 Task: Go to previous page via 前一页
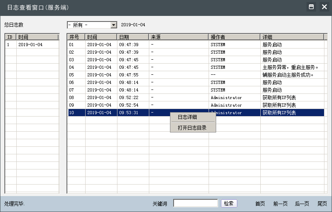pos(280,204)
